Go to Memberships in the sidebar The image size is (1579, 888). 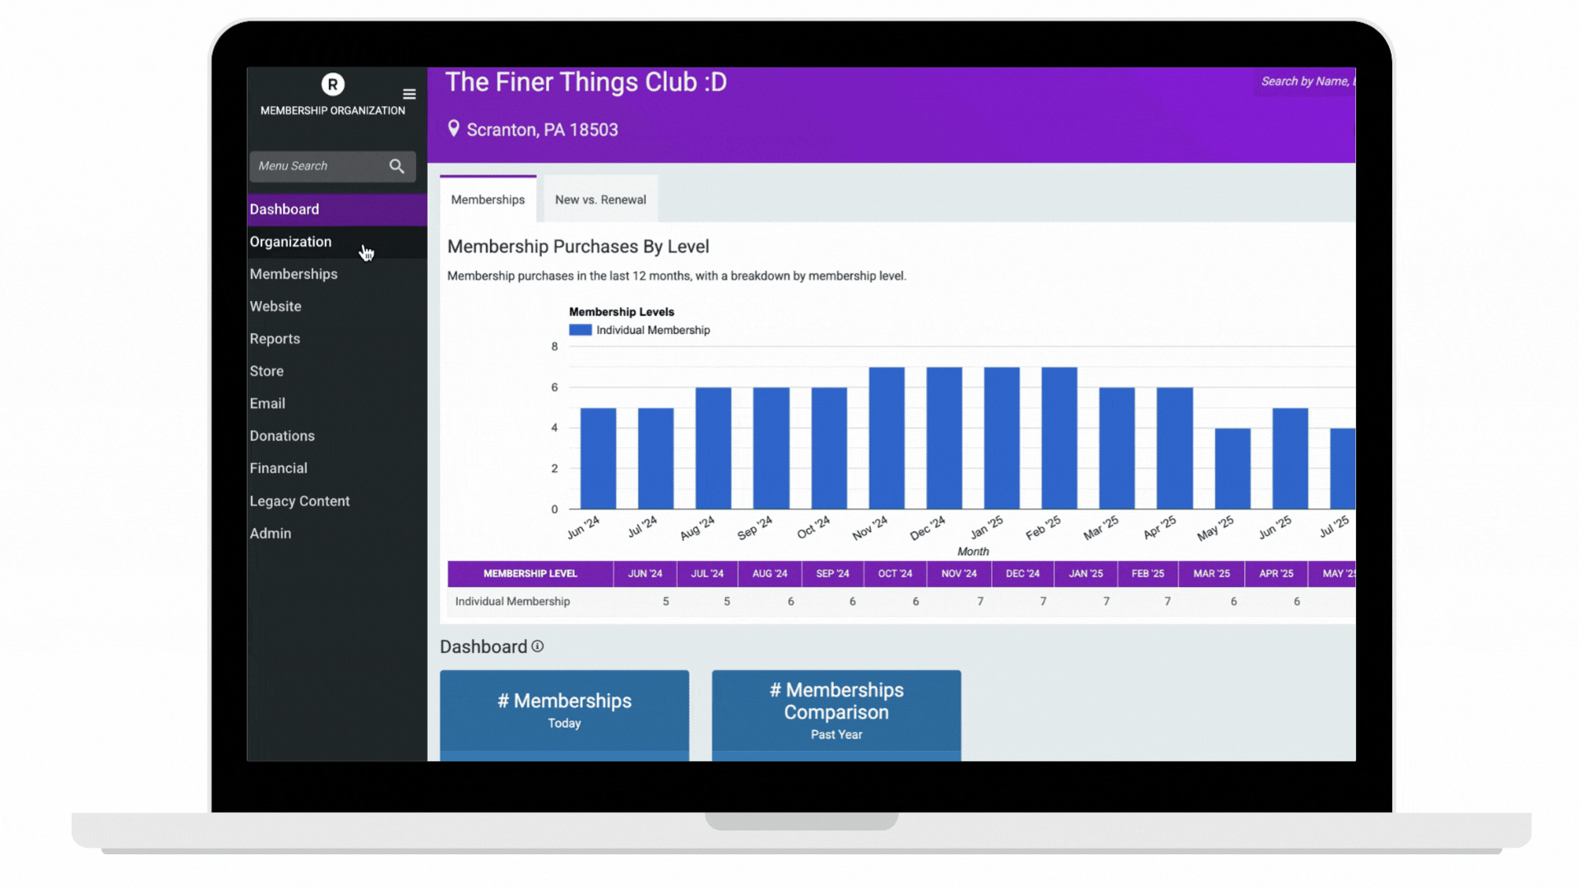tap(336, 274)
